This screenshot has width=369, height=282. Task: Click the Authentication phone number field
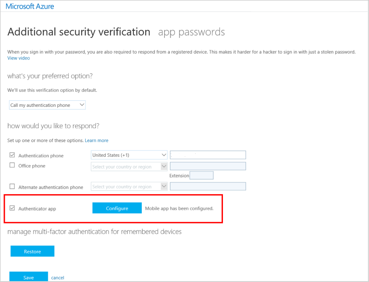208,155
